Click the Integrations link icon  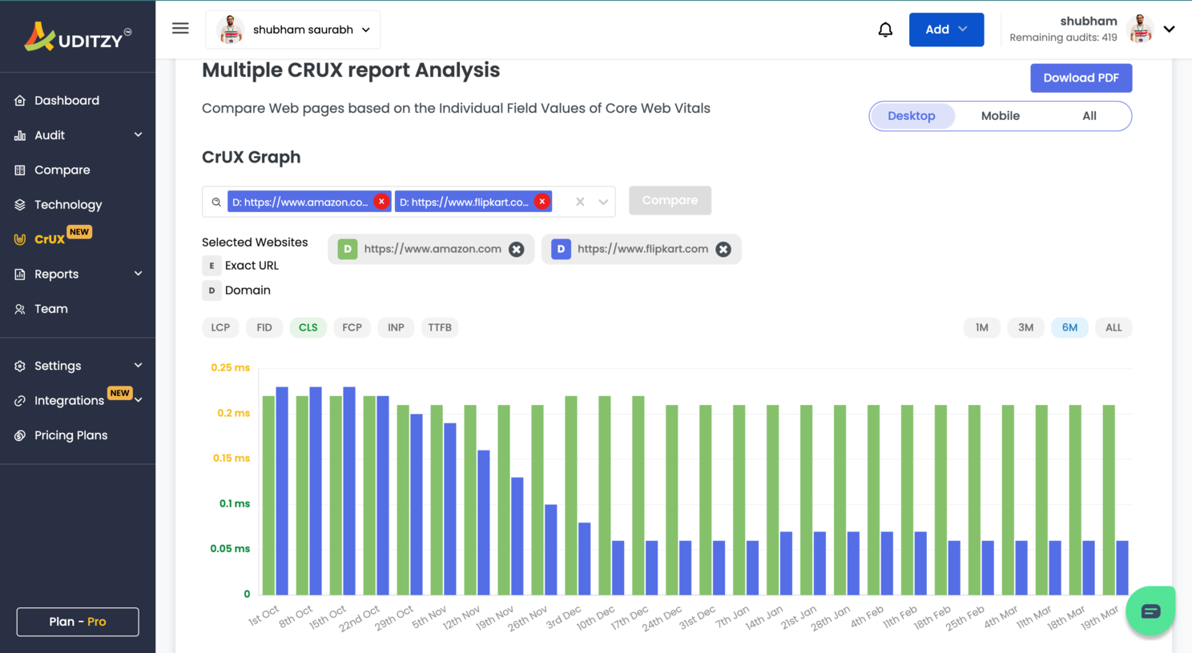pyautogui.click(x=20, y=401)
